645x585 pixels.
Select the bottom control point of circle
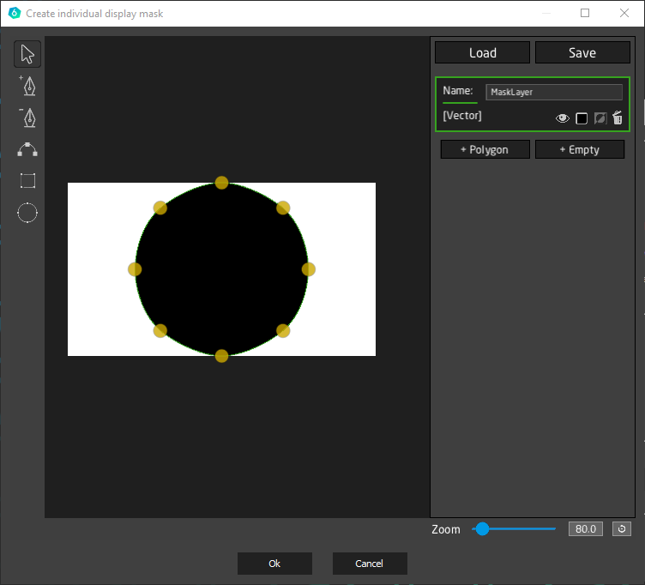coord(221,356)
